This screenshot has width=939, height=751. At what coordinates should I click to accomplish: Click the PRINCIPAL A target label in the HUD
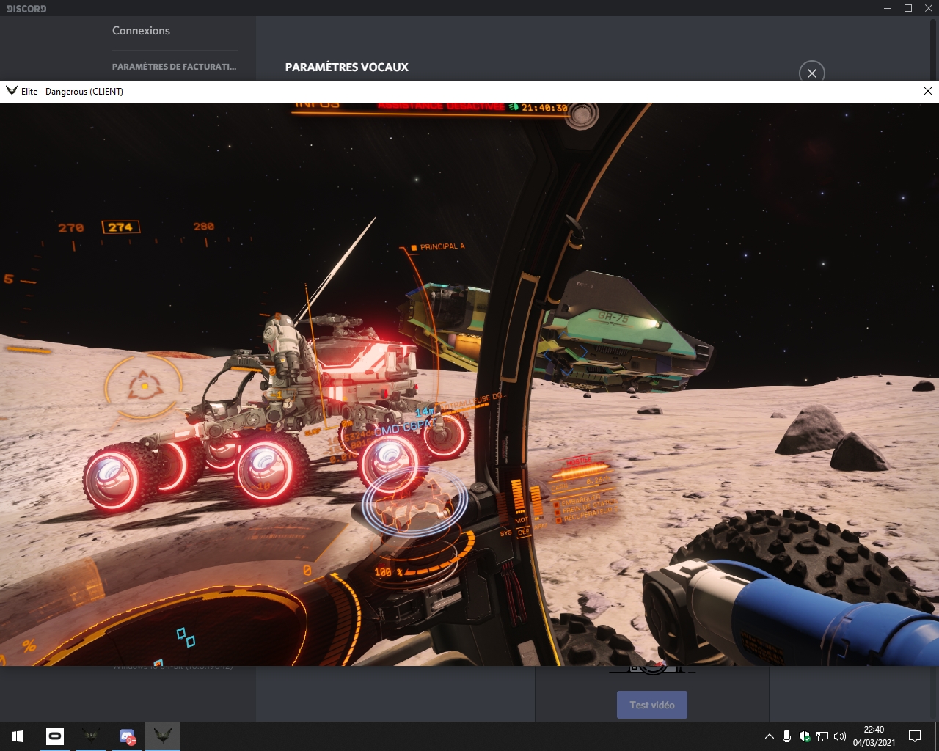[x=438, y=247]
